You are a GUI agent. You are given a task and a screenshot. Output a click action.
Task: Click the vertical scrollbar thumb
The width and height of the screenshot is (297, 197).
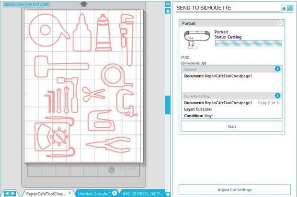[168, 105]
